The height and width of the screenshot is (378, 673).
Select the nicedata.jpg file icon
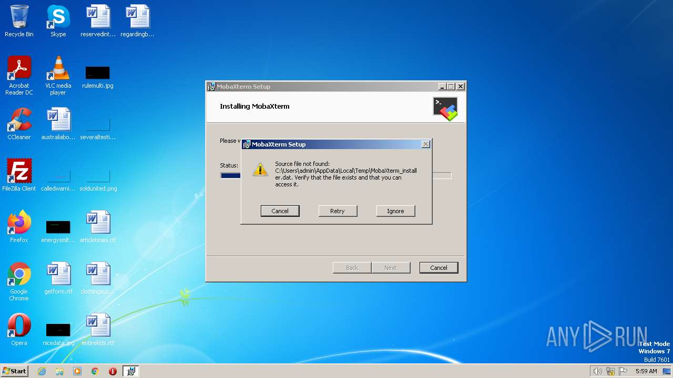[58, 334]
